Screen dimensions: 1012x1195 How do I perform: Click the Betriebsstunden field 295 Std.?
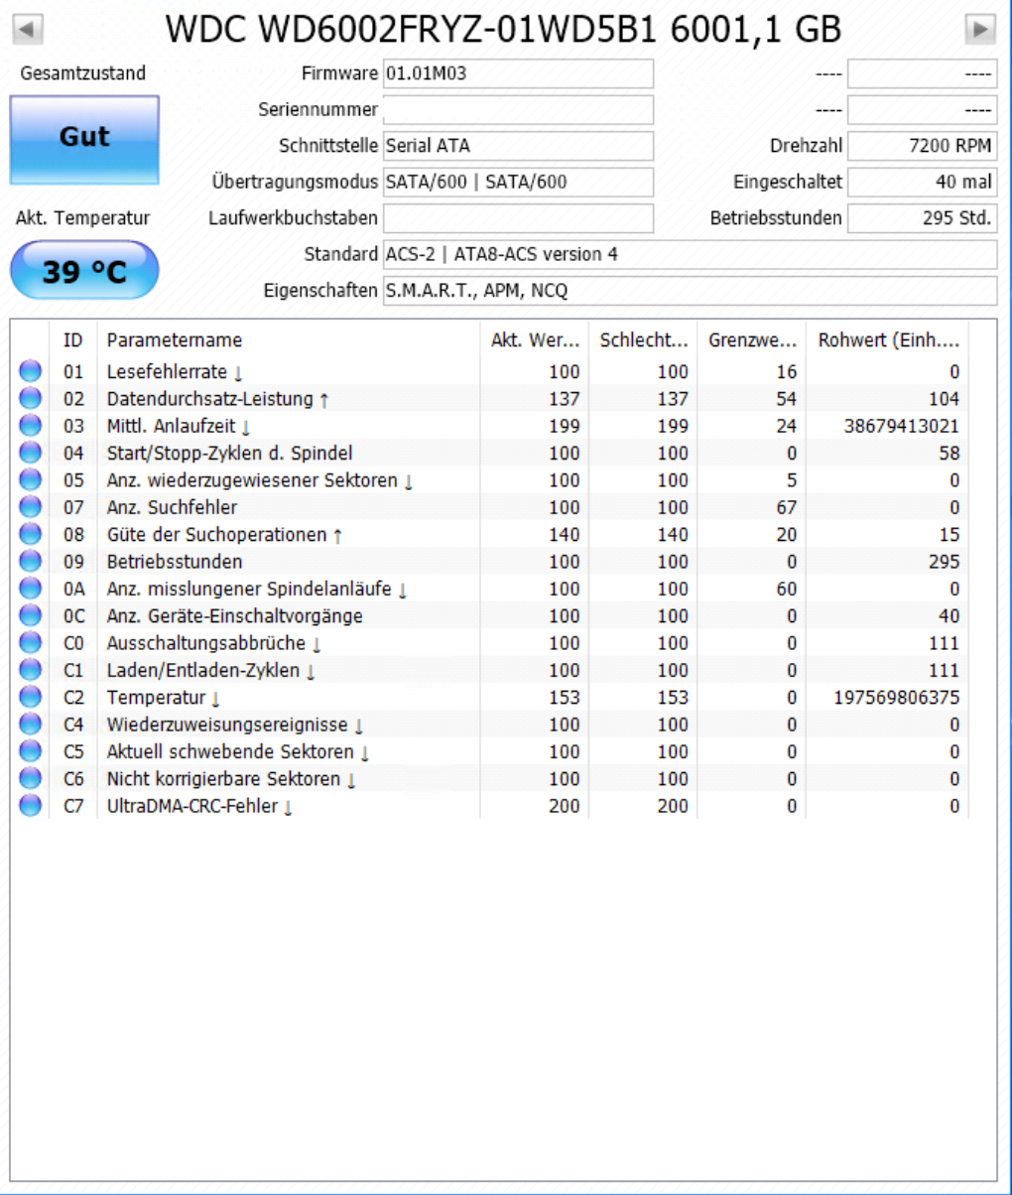pos(922,217)
